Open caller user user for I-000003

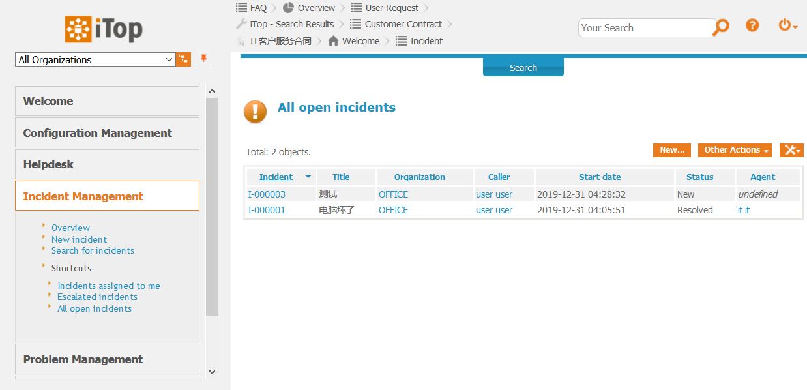(494, 194)
